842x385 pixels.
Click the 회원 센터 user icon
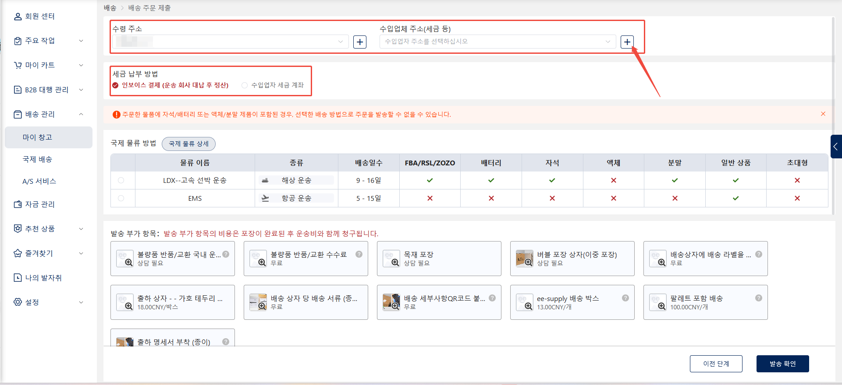tap(18, 17)
